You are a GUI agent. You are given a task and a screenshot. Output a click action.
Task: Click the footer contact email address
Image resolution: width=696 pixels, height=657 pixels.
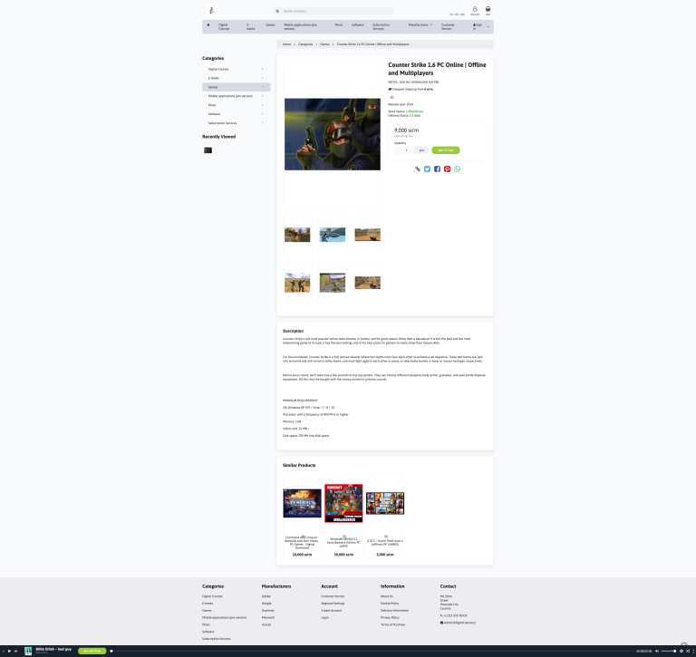[x=459, y=623]
